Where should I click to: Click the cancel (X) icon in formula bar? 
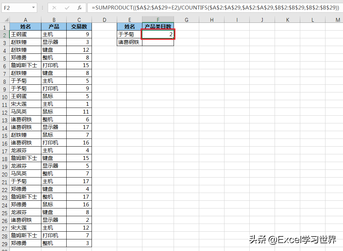pyautogui.click(x=54, y=8)
